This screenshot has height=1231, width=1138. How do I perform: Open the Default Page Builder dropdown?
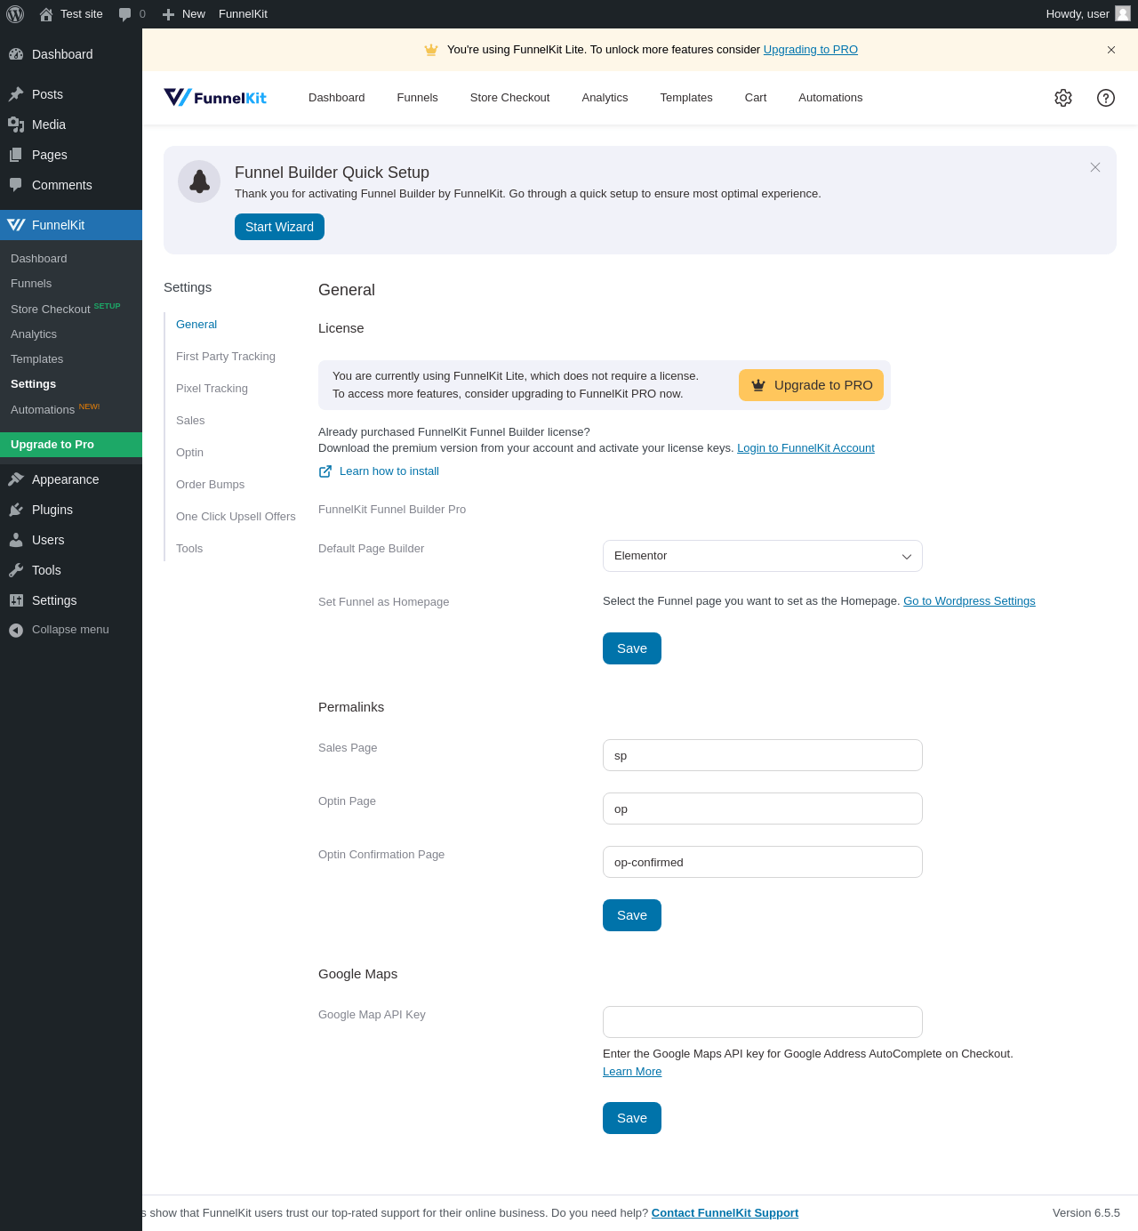(x=763, y=556)
